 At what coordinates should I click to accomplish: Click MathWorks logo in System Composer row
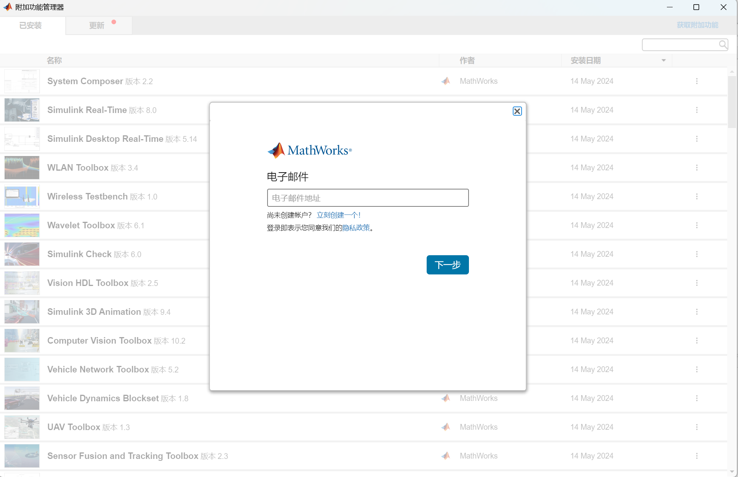pos(446,81)
